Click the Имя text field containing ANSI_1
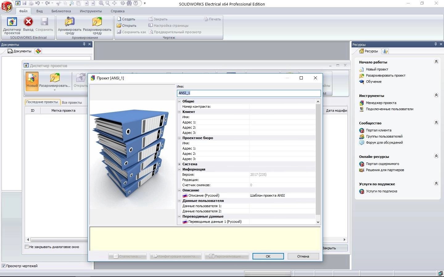This screenshot has width=444, height=277. (x=249, y=93)
